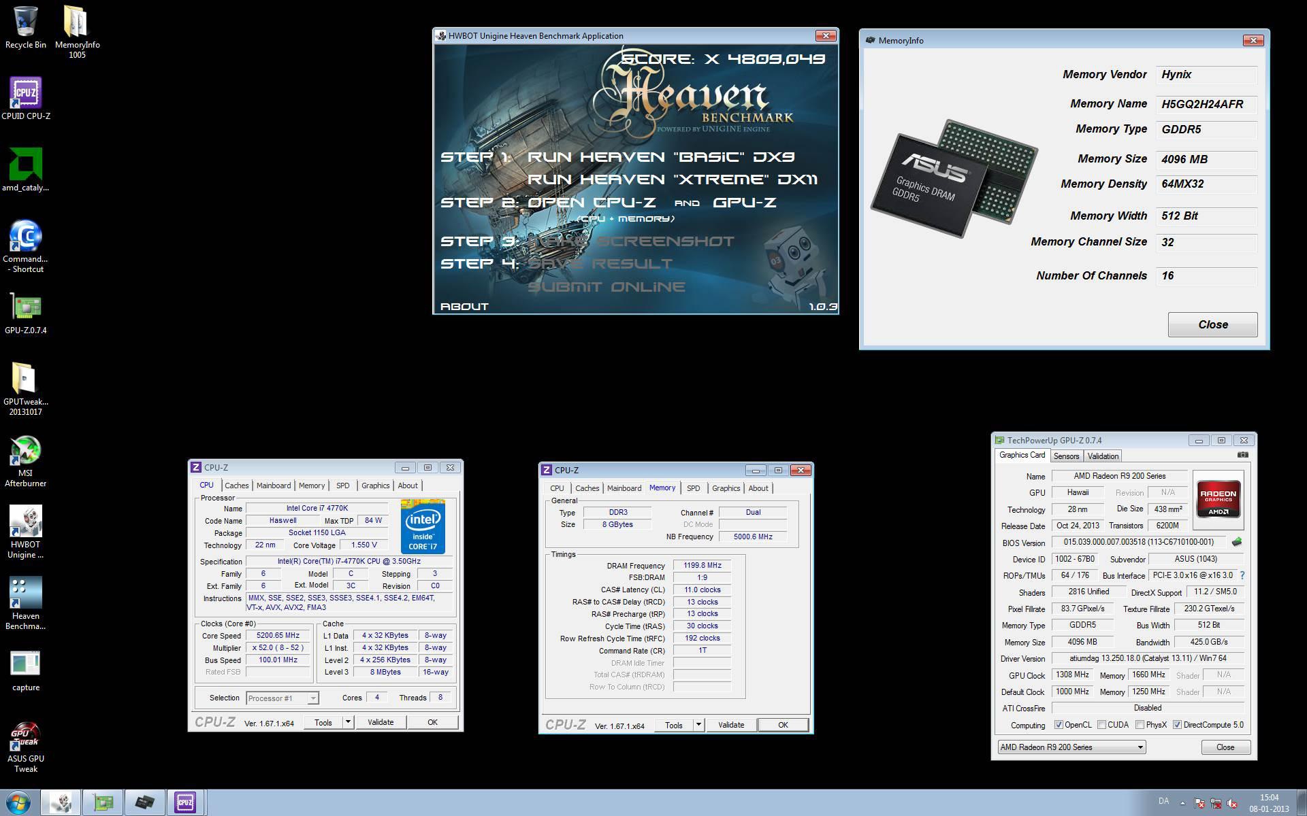Open the amd_catalyst installer desktop icon
This screenshot has height=816, width=1307.
click(26, 170)
